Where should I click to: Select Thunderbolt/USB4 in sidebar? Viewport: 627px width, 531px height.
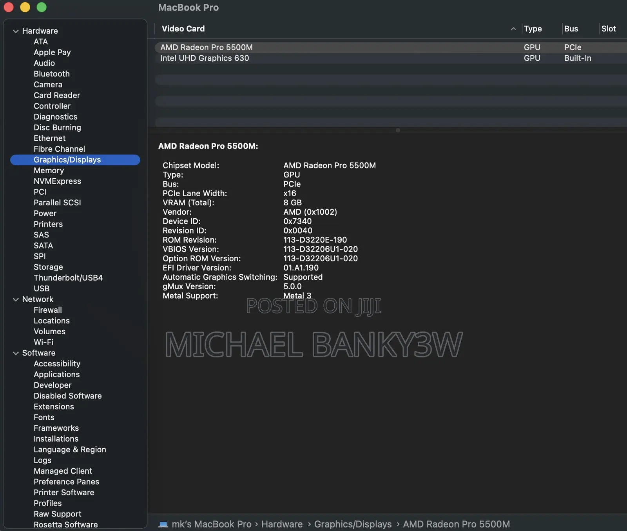pyautogui.click(x=68, y=278)
